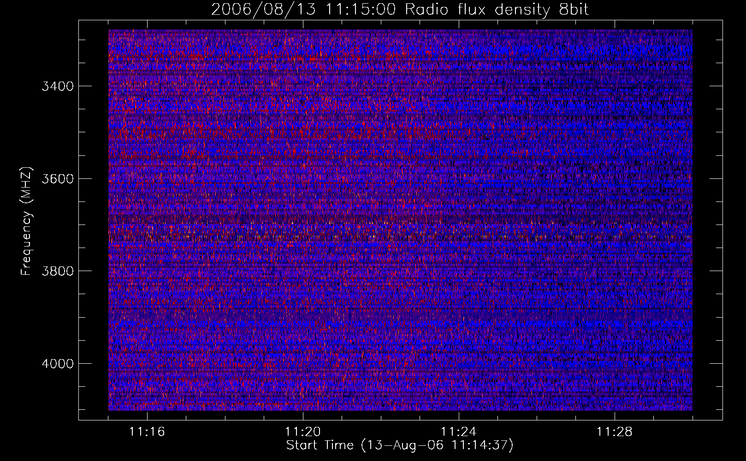Click the 'Frequency (MHZ)' y-axis label
This screenshot has width=746, height=461.
click(x=27, y=221)
